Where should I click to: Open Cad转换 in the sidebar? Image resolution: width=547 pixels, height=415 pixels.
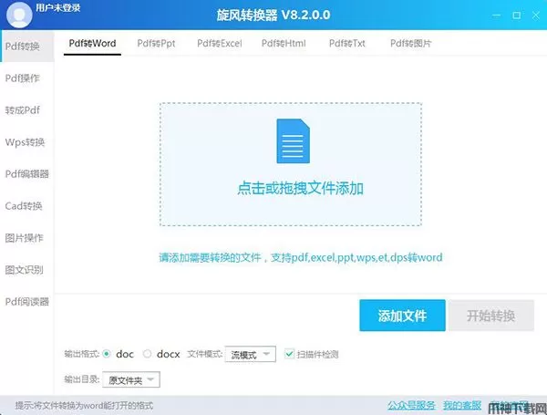point(24,206)
